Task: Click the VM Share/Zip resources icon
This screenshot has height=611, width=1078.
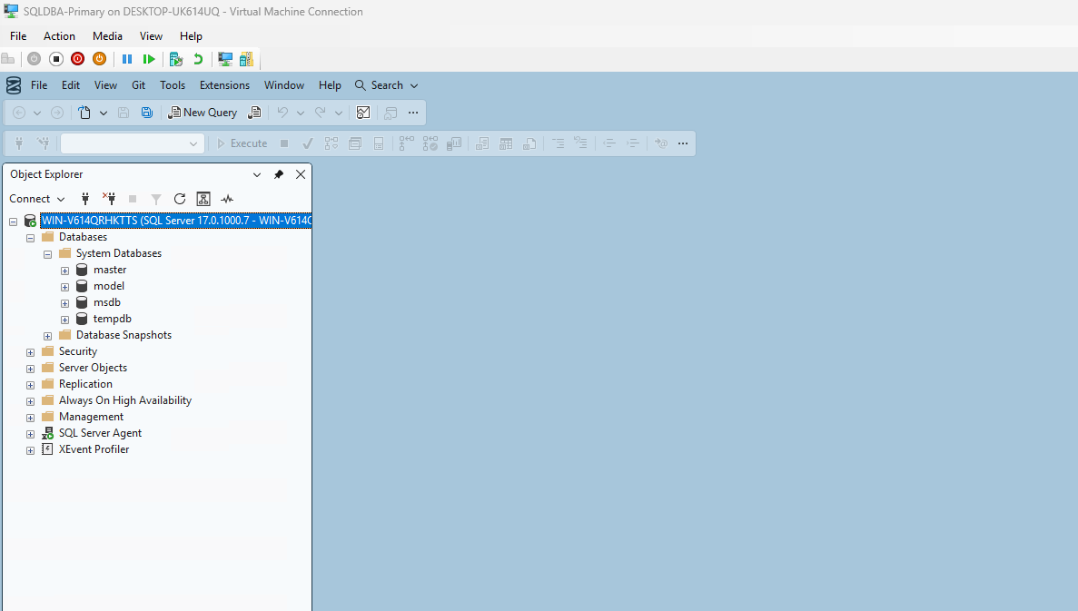Action: tap(246, 59)
